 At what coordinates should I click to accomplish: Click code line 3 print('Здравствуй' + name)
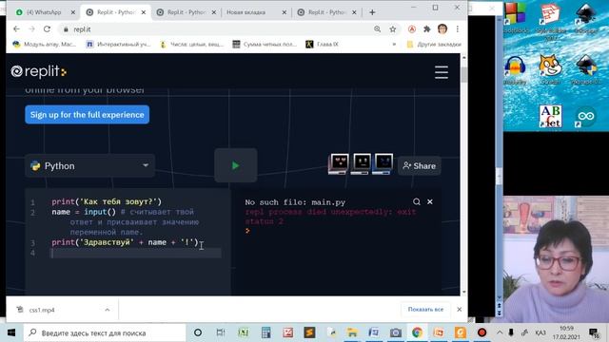[125, 242]
